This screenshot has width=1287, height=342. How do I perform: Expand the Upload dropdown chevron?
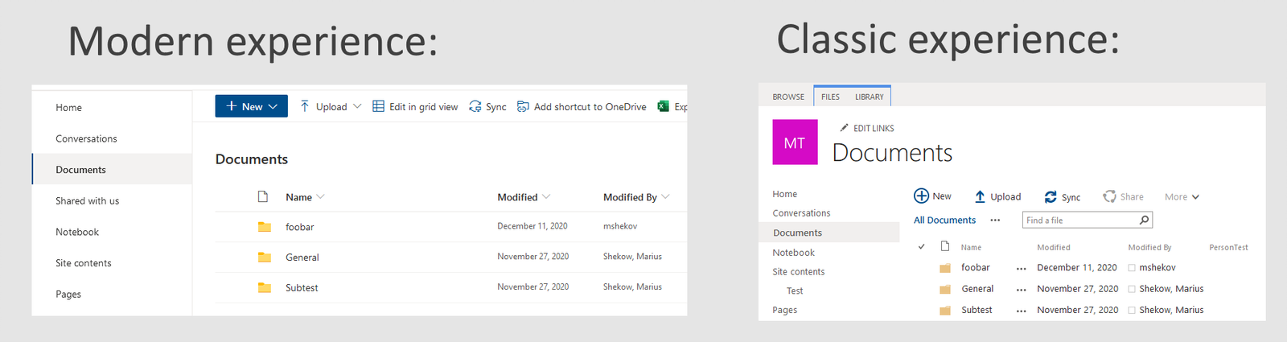(x=357, y=106)
